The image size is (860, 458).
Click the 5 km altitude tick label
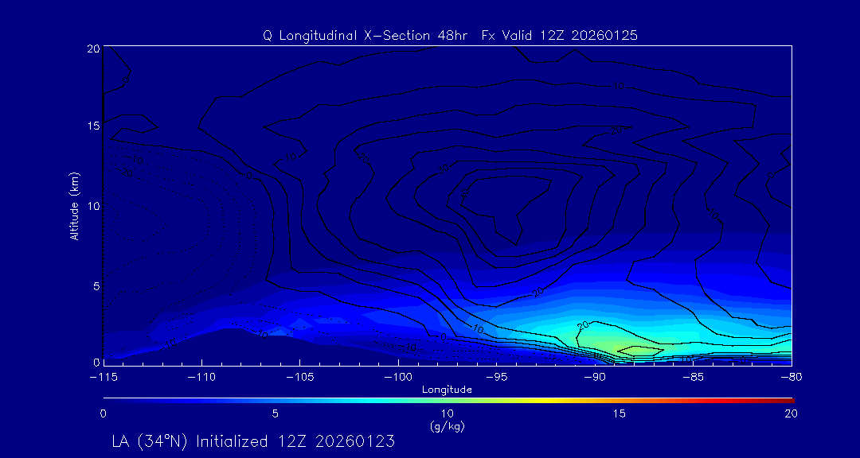(95, 285)
